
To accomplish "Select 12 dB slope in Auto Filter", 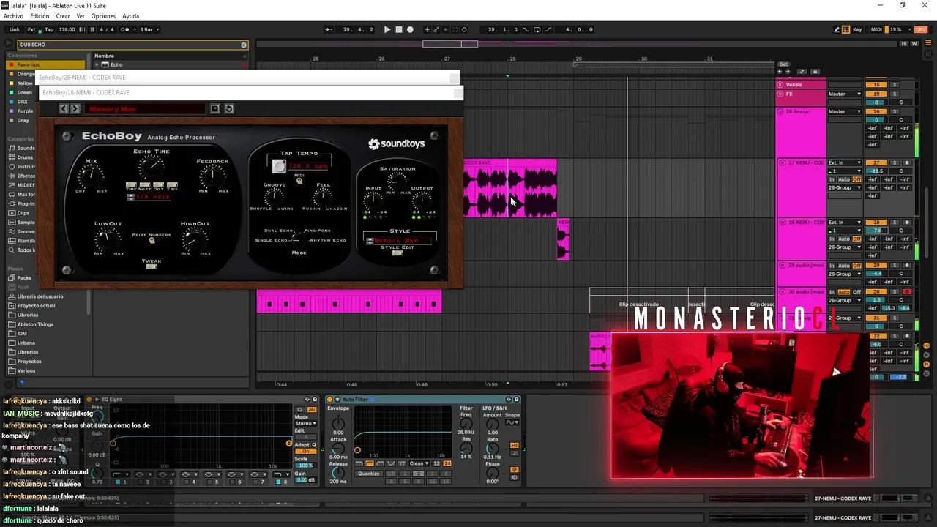I will pyautogui.click(x=437, y=463).
